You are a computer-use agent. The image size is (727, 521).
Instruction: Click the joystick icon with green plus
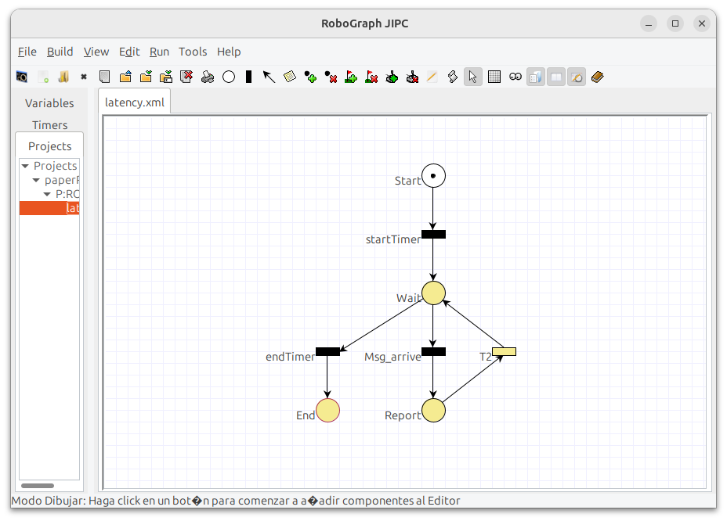click(x=392, y=77)
